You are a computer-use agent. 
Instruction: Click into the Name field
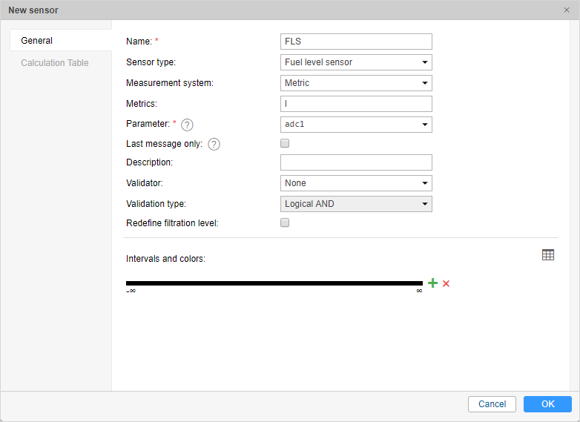pyautogui.click(x=356, y=42)
